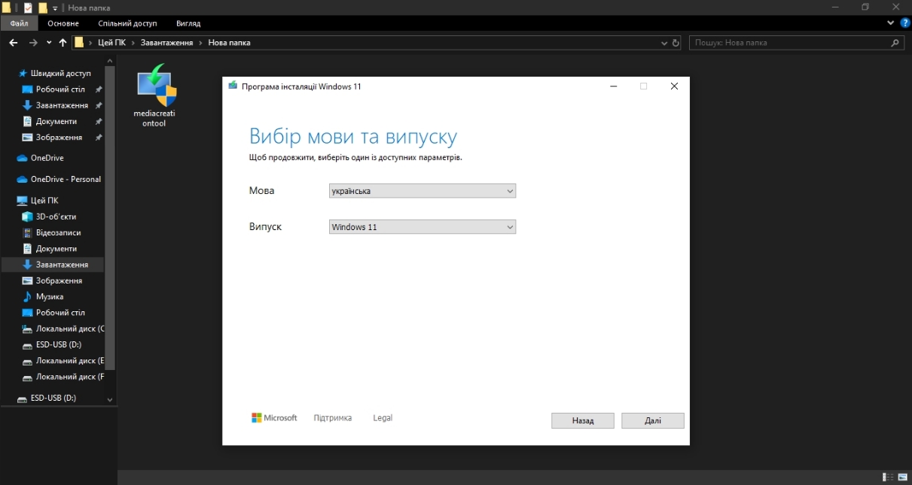Open the Файл menu in Explorer

[20, 23]
